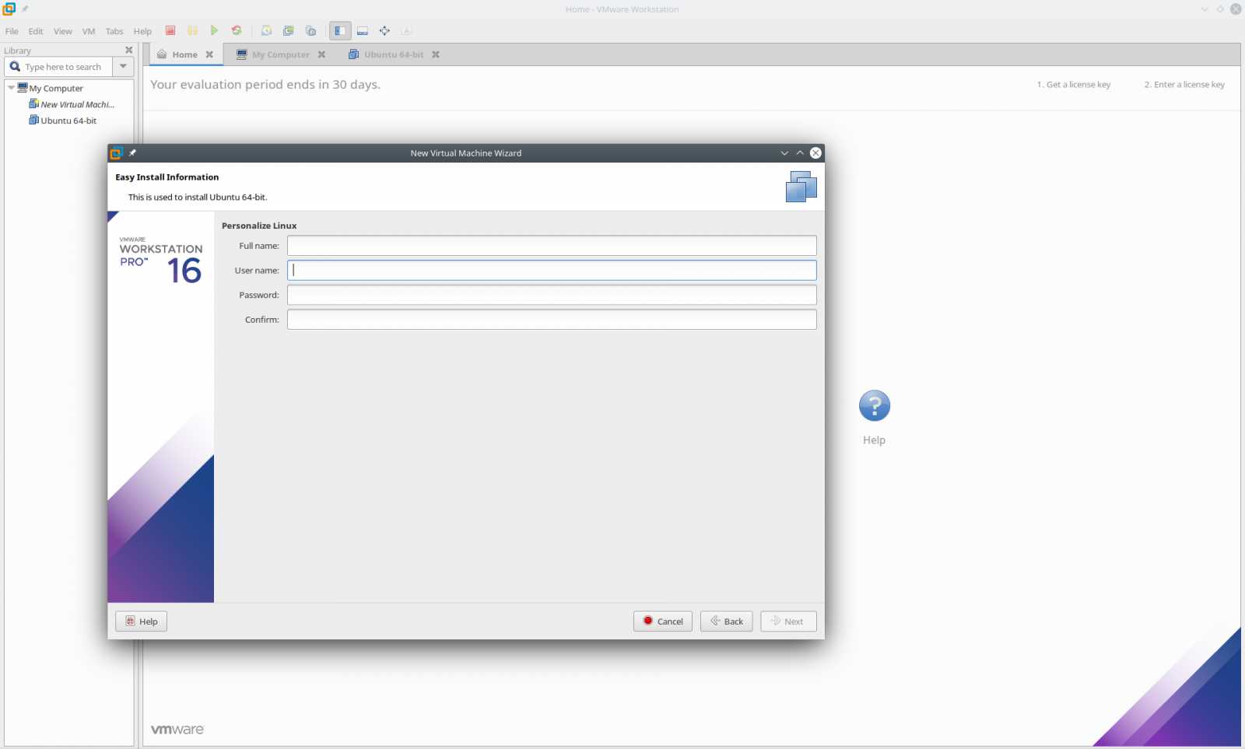Switch to the Ubuntu 64-bit tab
Screen dimensions: 1245x749
pyautogui.click(x=394, y=54)
